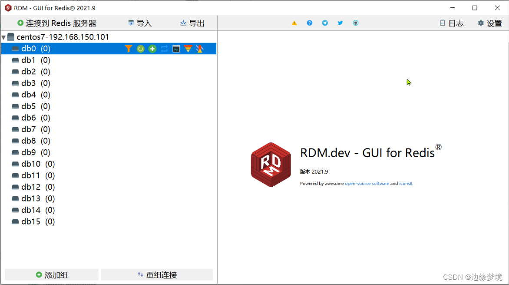Click the 导入 import button

[139, 23]
